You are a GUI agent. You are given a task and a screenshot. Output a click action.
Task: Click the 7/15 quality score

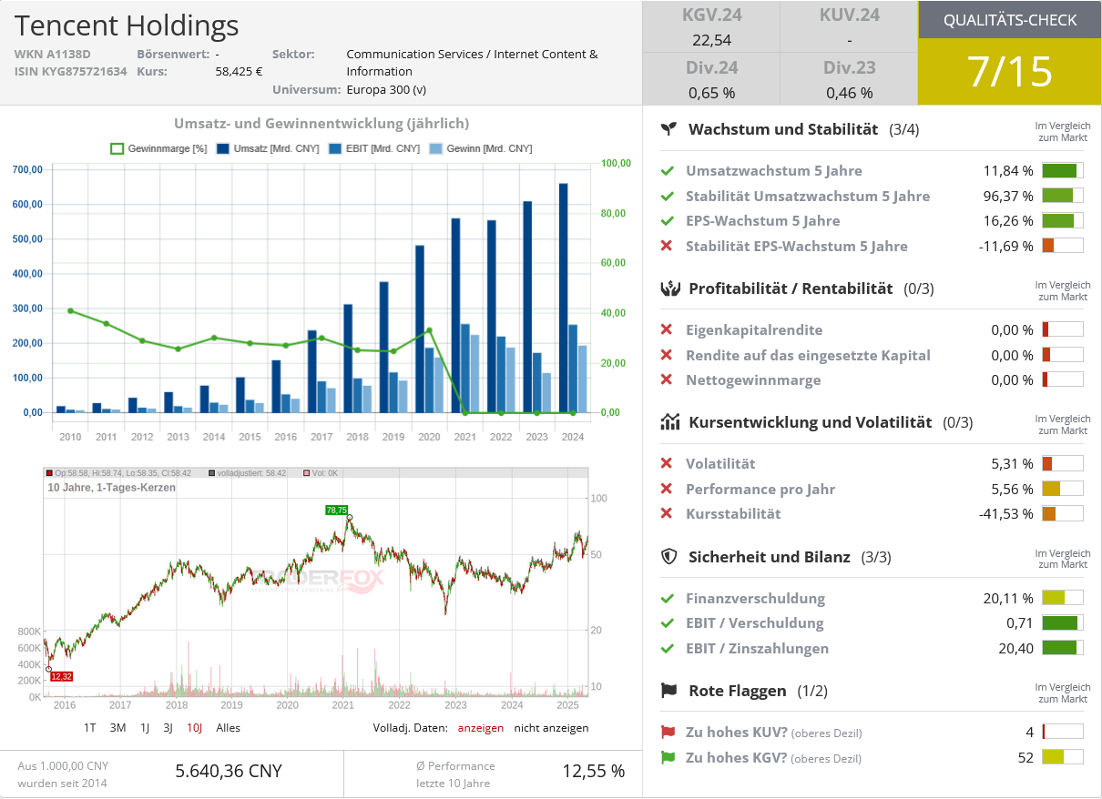coord(1010,72)
